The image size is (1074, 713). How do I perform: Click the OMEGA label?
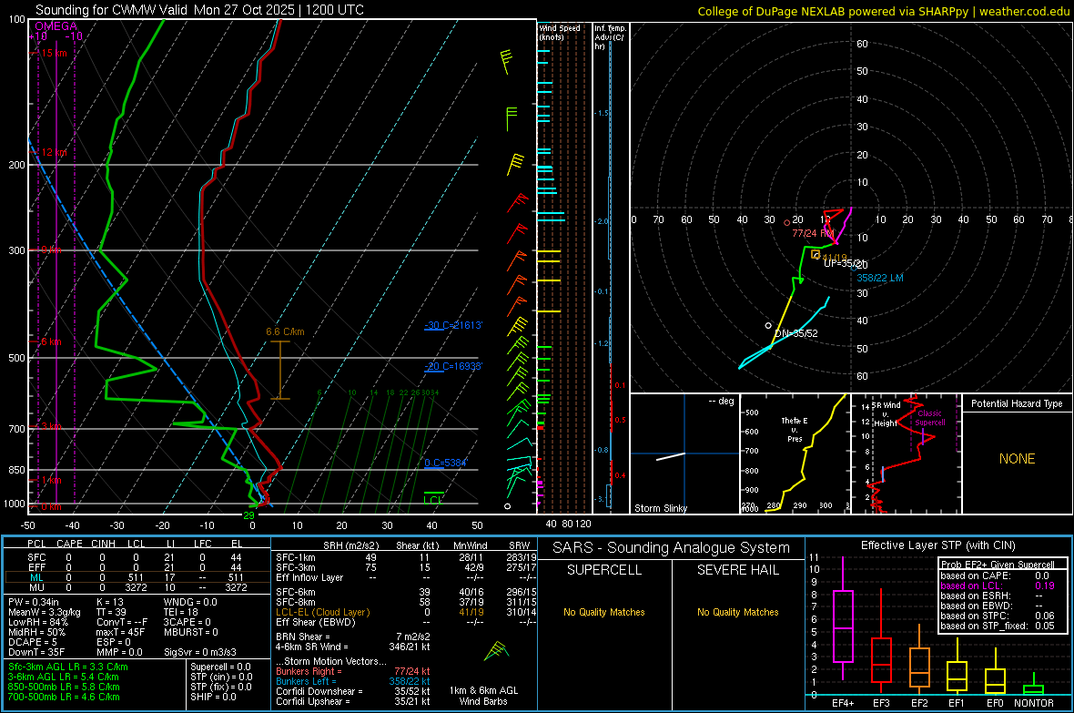click(x=56, y=26)
